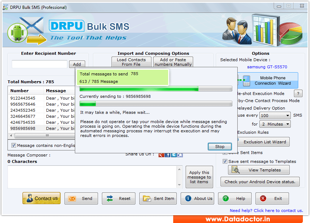Click the DRPU app icon in title bar
Viewport: 310px width, 223px height.
(x=5, y=7)
